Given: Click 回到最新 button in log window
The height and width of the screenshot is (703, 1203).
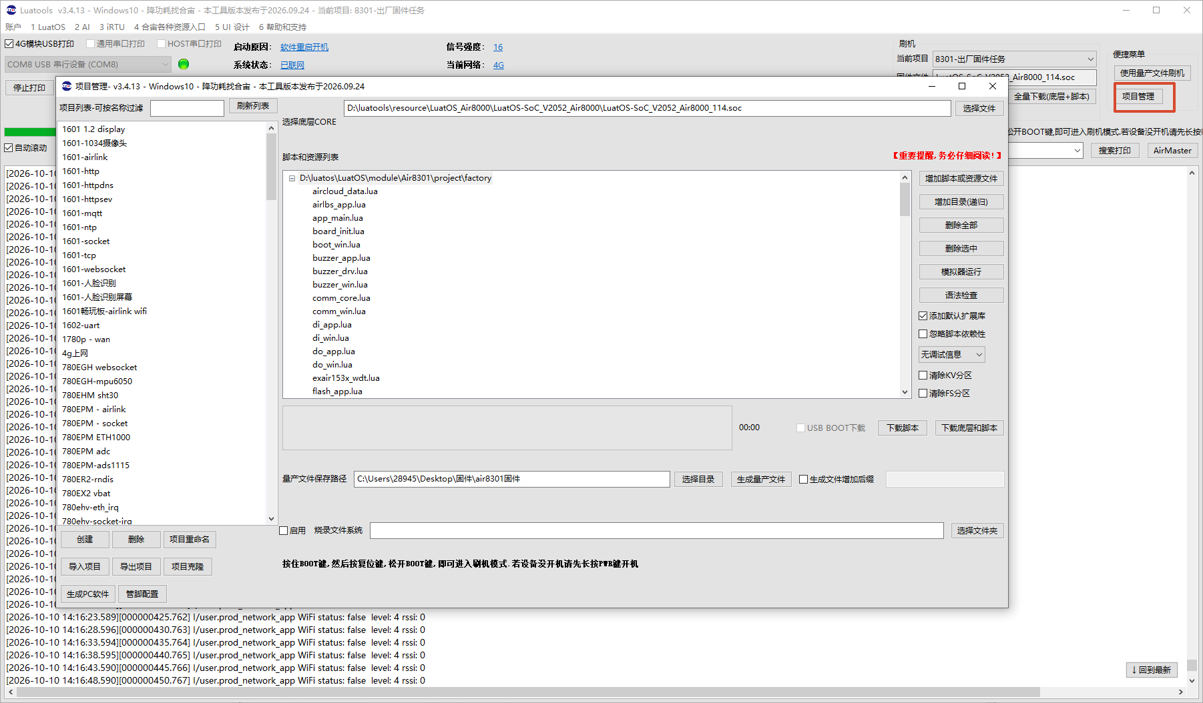Looking at the screenshot, I should [x=1152, y=670].
